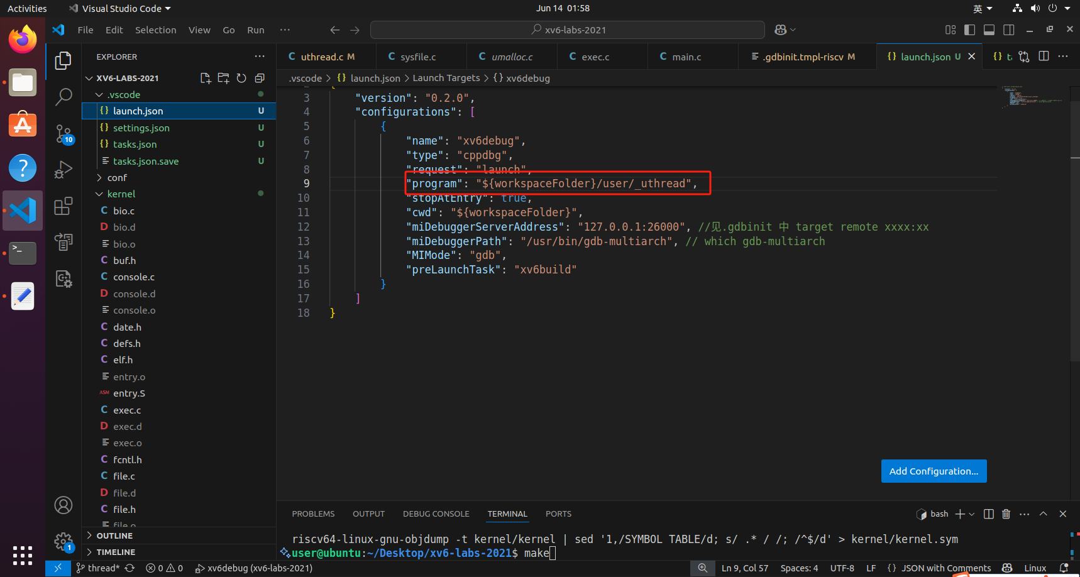Toggle the primary side bar visibility

[969, 29]
